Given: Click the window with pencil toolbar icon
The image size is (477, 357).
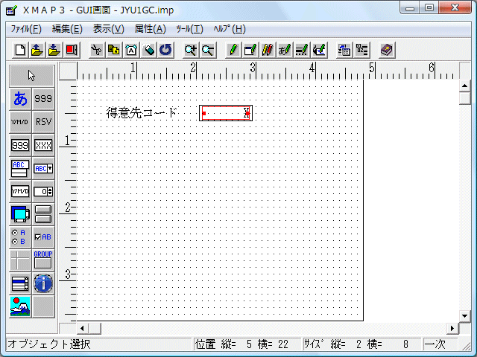Looking at the screenshot, I should click(x=250, y=50).
